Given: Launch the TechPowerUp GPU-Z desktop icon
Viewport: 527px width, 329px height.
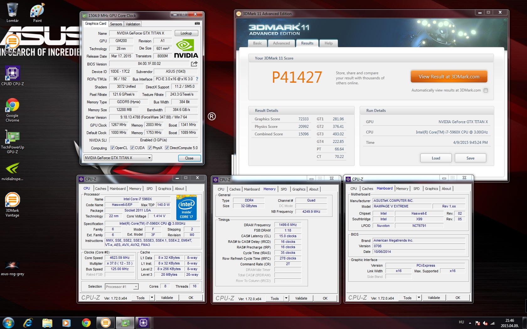Looking at the screenshot, I should click(13, 141).
